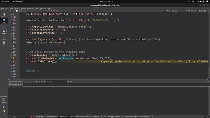
Task: Close the main.cpp document with x
Action: coord(46,11)
